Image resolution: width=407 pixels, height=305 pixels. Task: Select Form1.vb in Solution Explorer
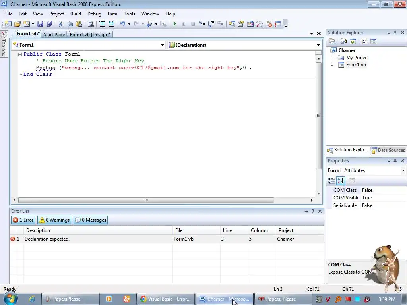tap(356, 65)
